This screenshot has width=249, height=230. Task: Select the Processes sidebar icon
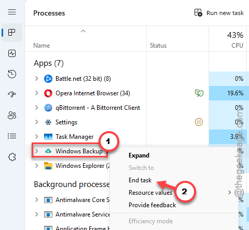click(12, 32)
